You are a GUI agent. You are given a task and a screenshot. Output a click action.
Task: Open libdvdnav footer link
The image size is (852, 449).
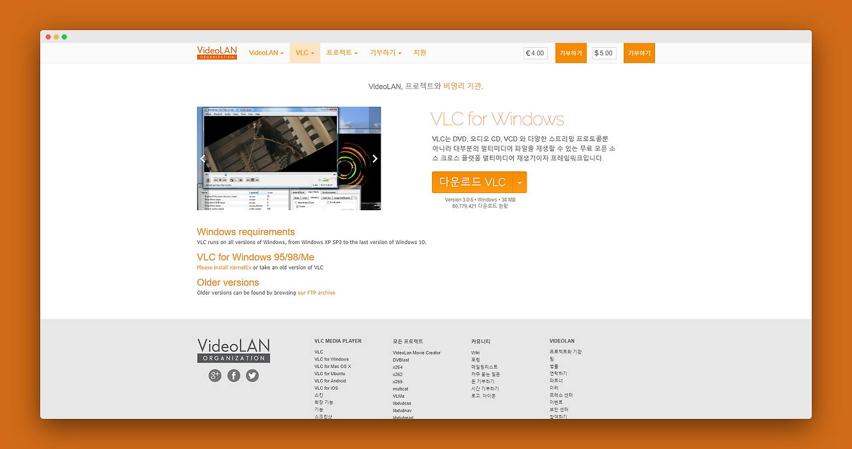click(x=402, y=410)
